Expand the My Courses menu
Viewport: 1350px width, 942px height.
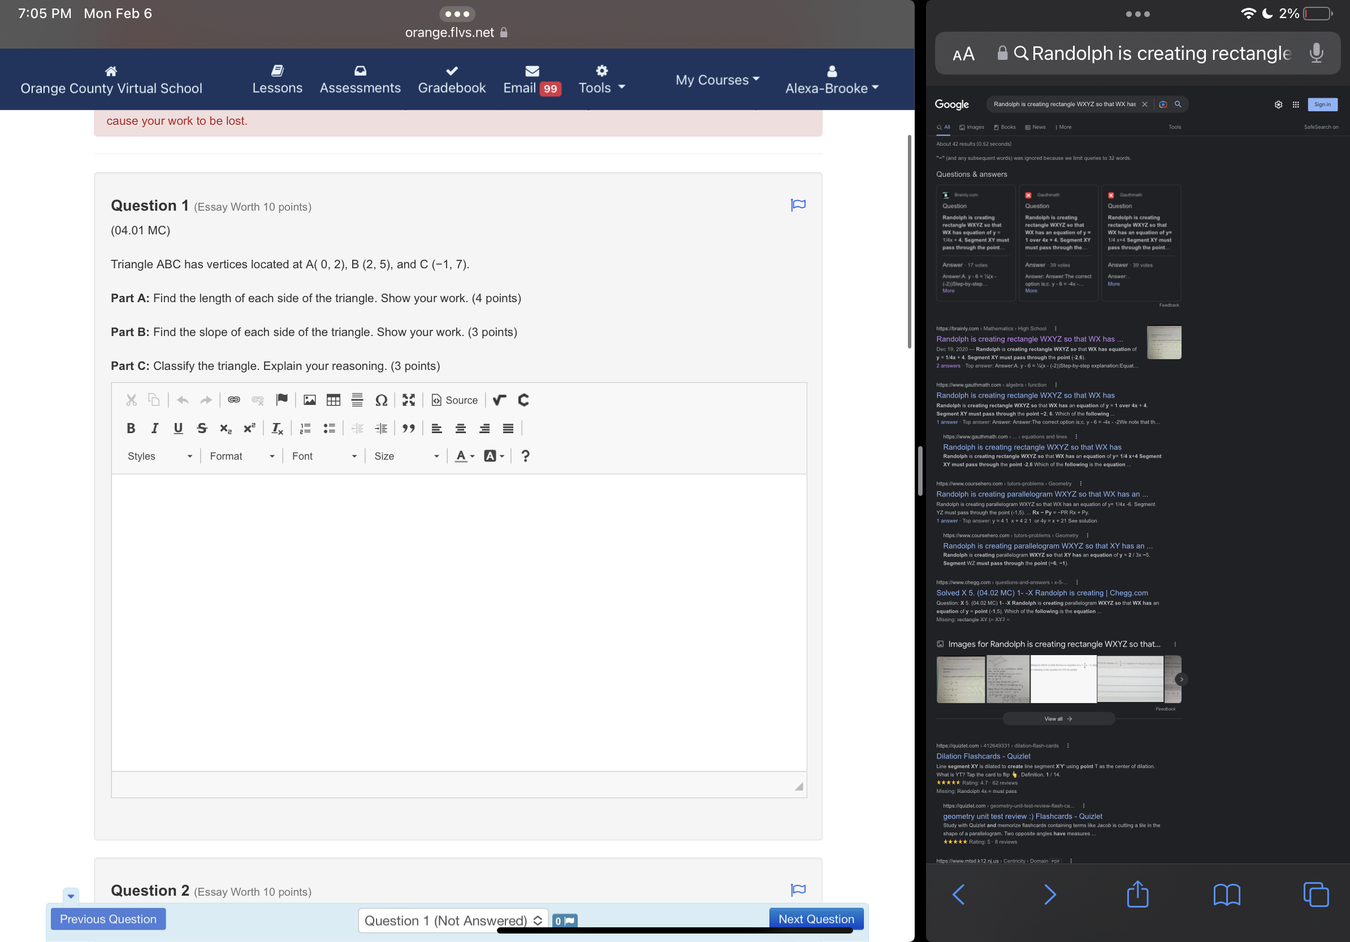(717, 79)
